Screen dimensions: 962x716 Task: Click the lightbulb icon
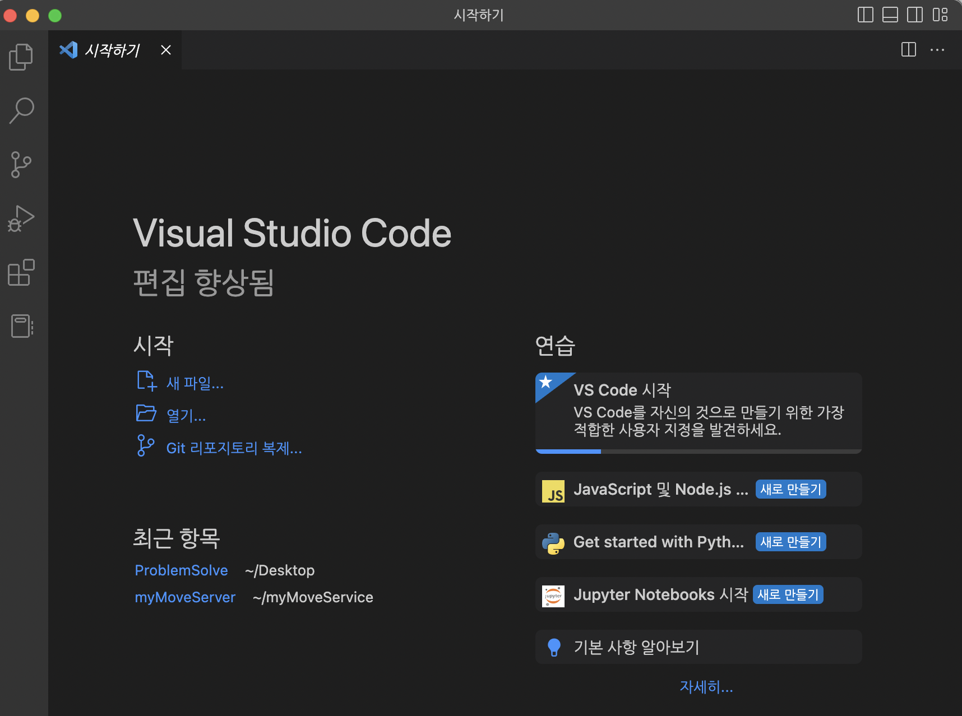click(x=554, y=648)
